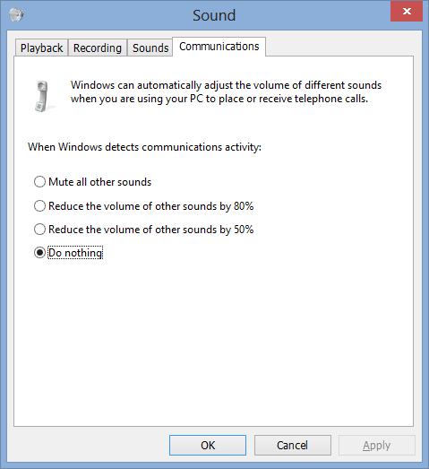Select the Do nothing radio button
Image resolution: width=429 pixels, height=469 pixels.
(x=39, y=253)
